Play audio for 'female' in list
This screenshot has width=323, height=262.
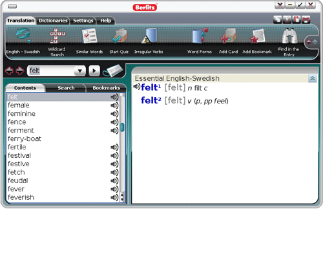pyautogui.click(x=114, y=105)
